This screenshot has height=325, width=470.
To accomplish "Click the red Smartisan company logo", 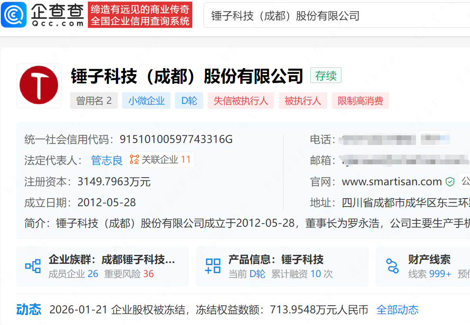I will [x=39, y=86].
